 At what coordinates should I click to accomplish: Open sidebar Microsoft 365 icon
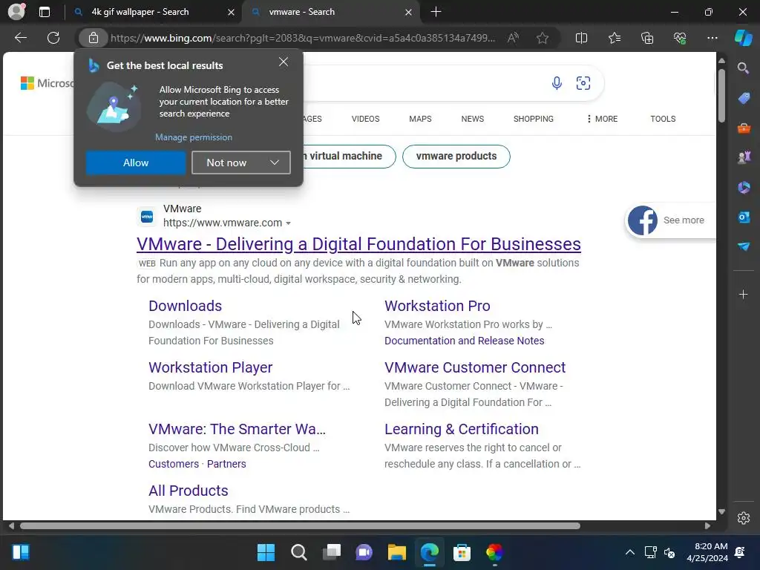point(744,187)
